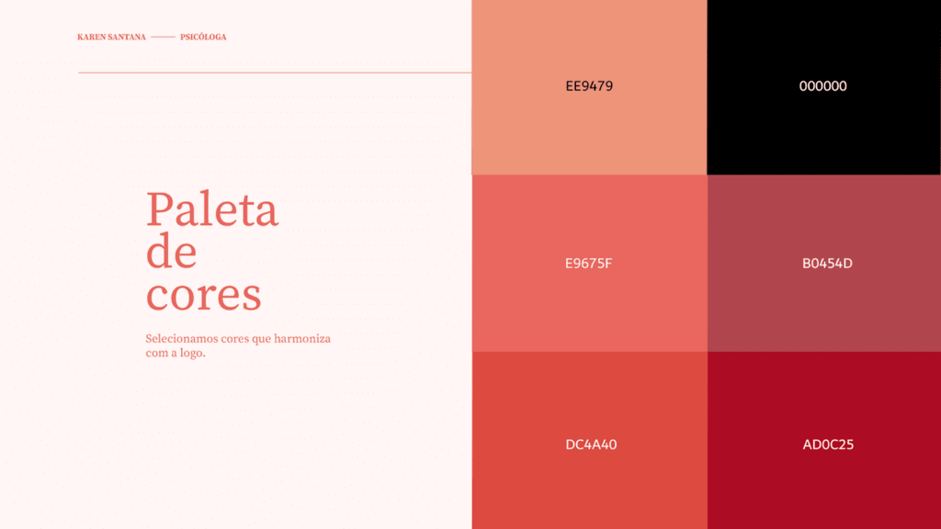
Task: Select the word "cores" in the title
Action: [204, 295]
